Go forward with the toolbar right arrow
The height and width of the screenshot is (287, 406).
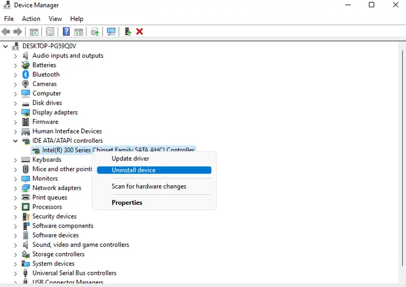pyautogui.click(x=18, y=32)
